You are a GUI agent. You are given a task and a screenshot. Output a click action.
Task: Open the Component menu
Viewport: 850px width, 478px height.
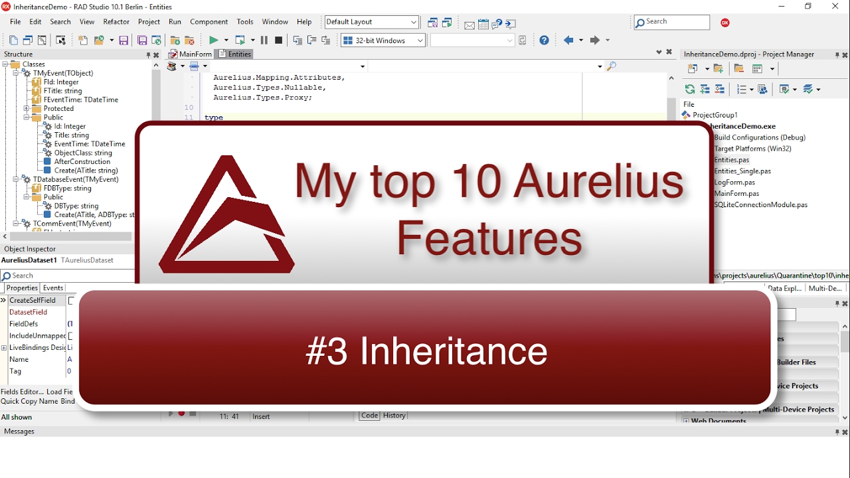[209, 22]
